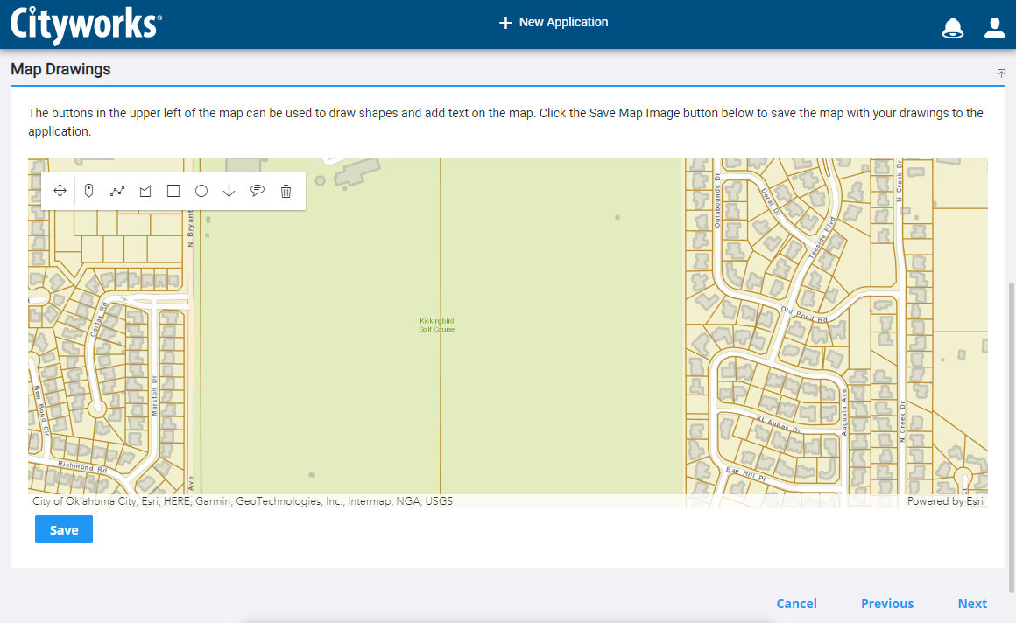Select the text callout tool
The height and width of the screenshot is (623, 1016).
tap(258, 191)
